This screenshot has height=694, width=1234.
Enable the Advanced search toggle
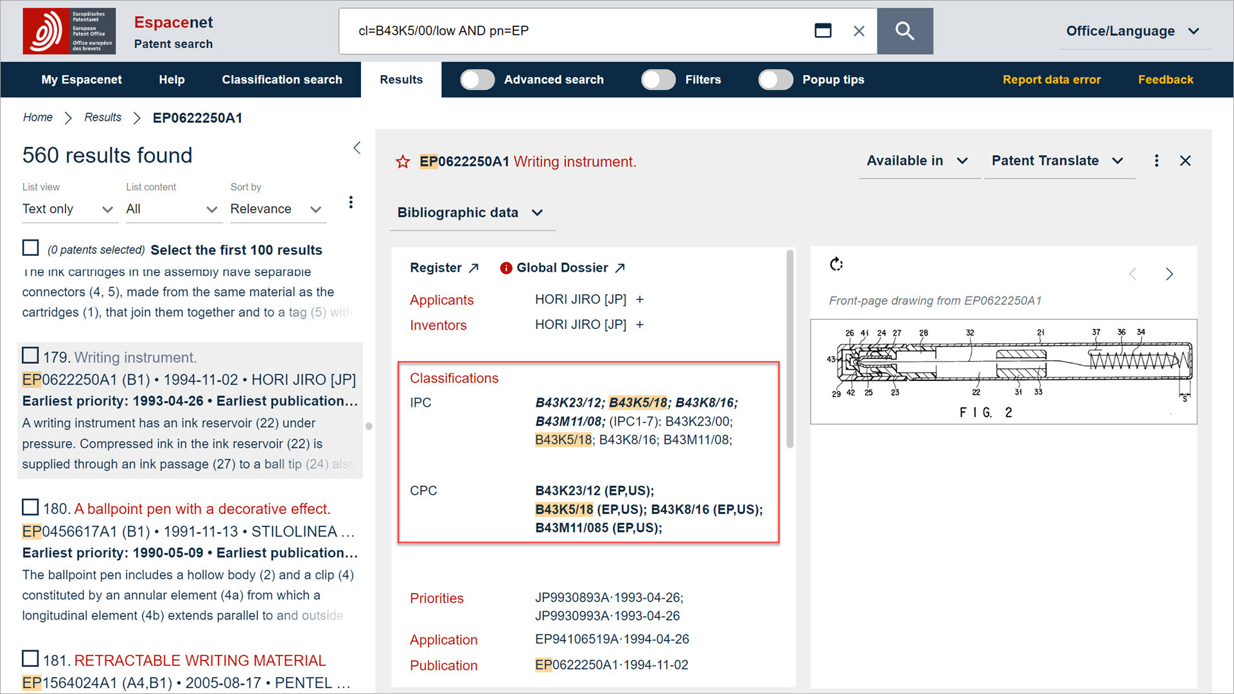click(477, 80)
